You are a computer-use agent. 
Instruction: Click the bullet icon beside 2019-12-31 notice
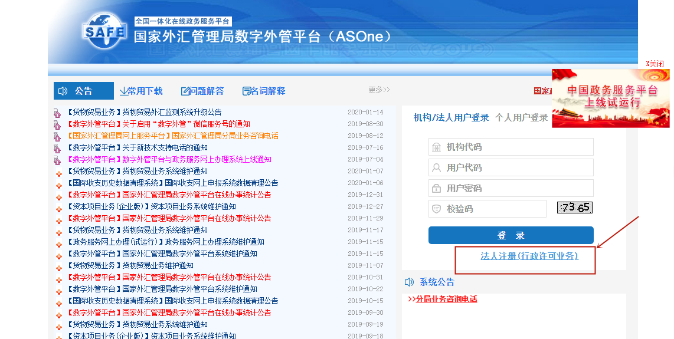pyautogui.click(x=59, y=198)
